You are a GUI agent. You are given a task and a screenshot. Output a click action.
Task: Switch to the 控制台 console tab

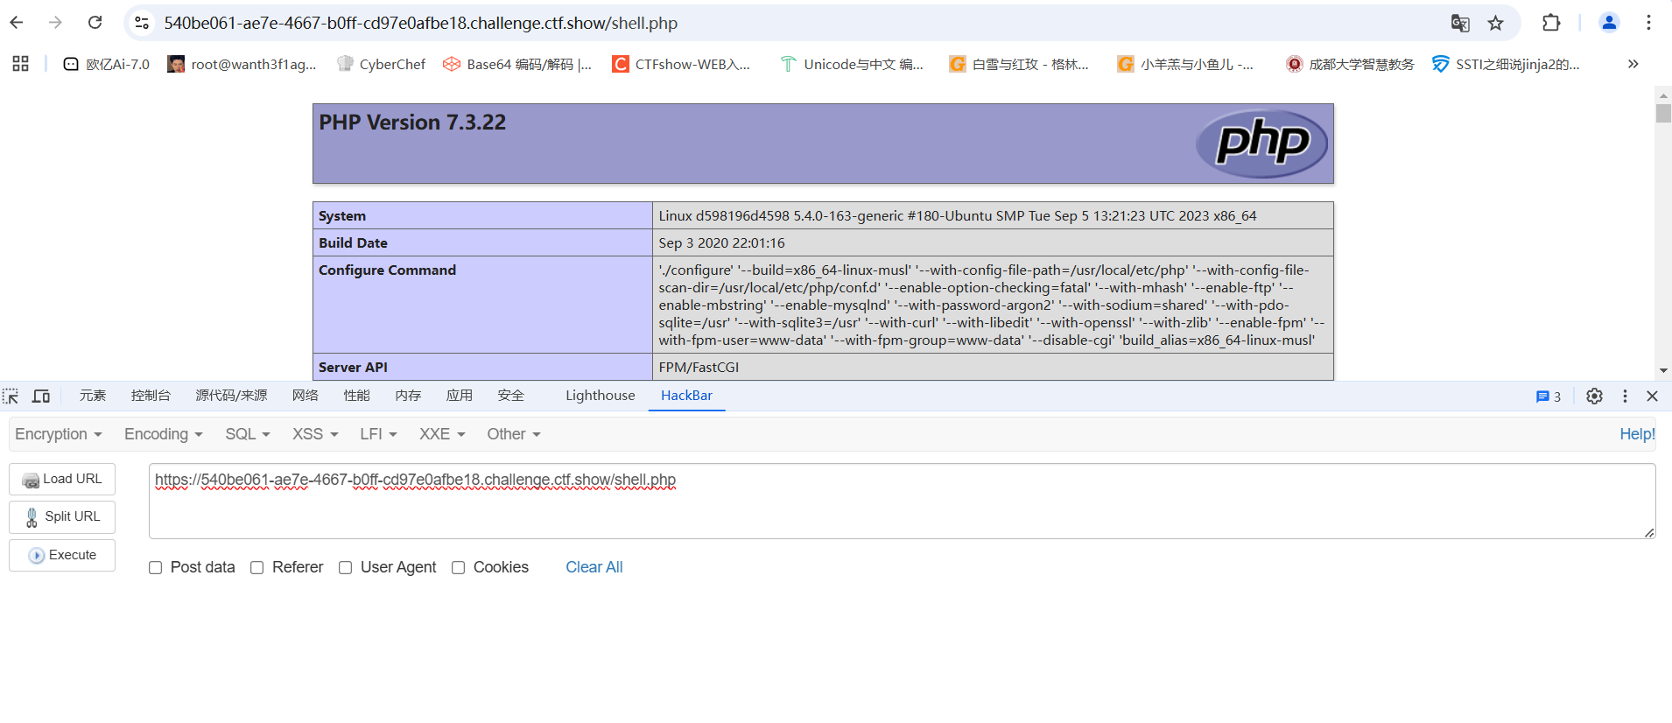(151, 396)
